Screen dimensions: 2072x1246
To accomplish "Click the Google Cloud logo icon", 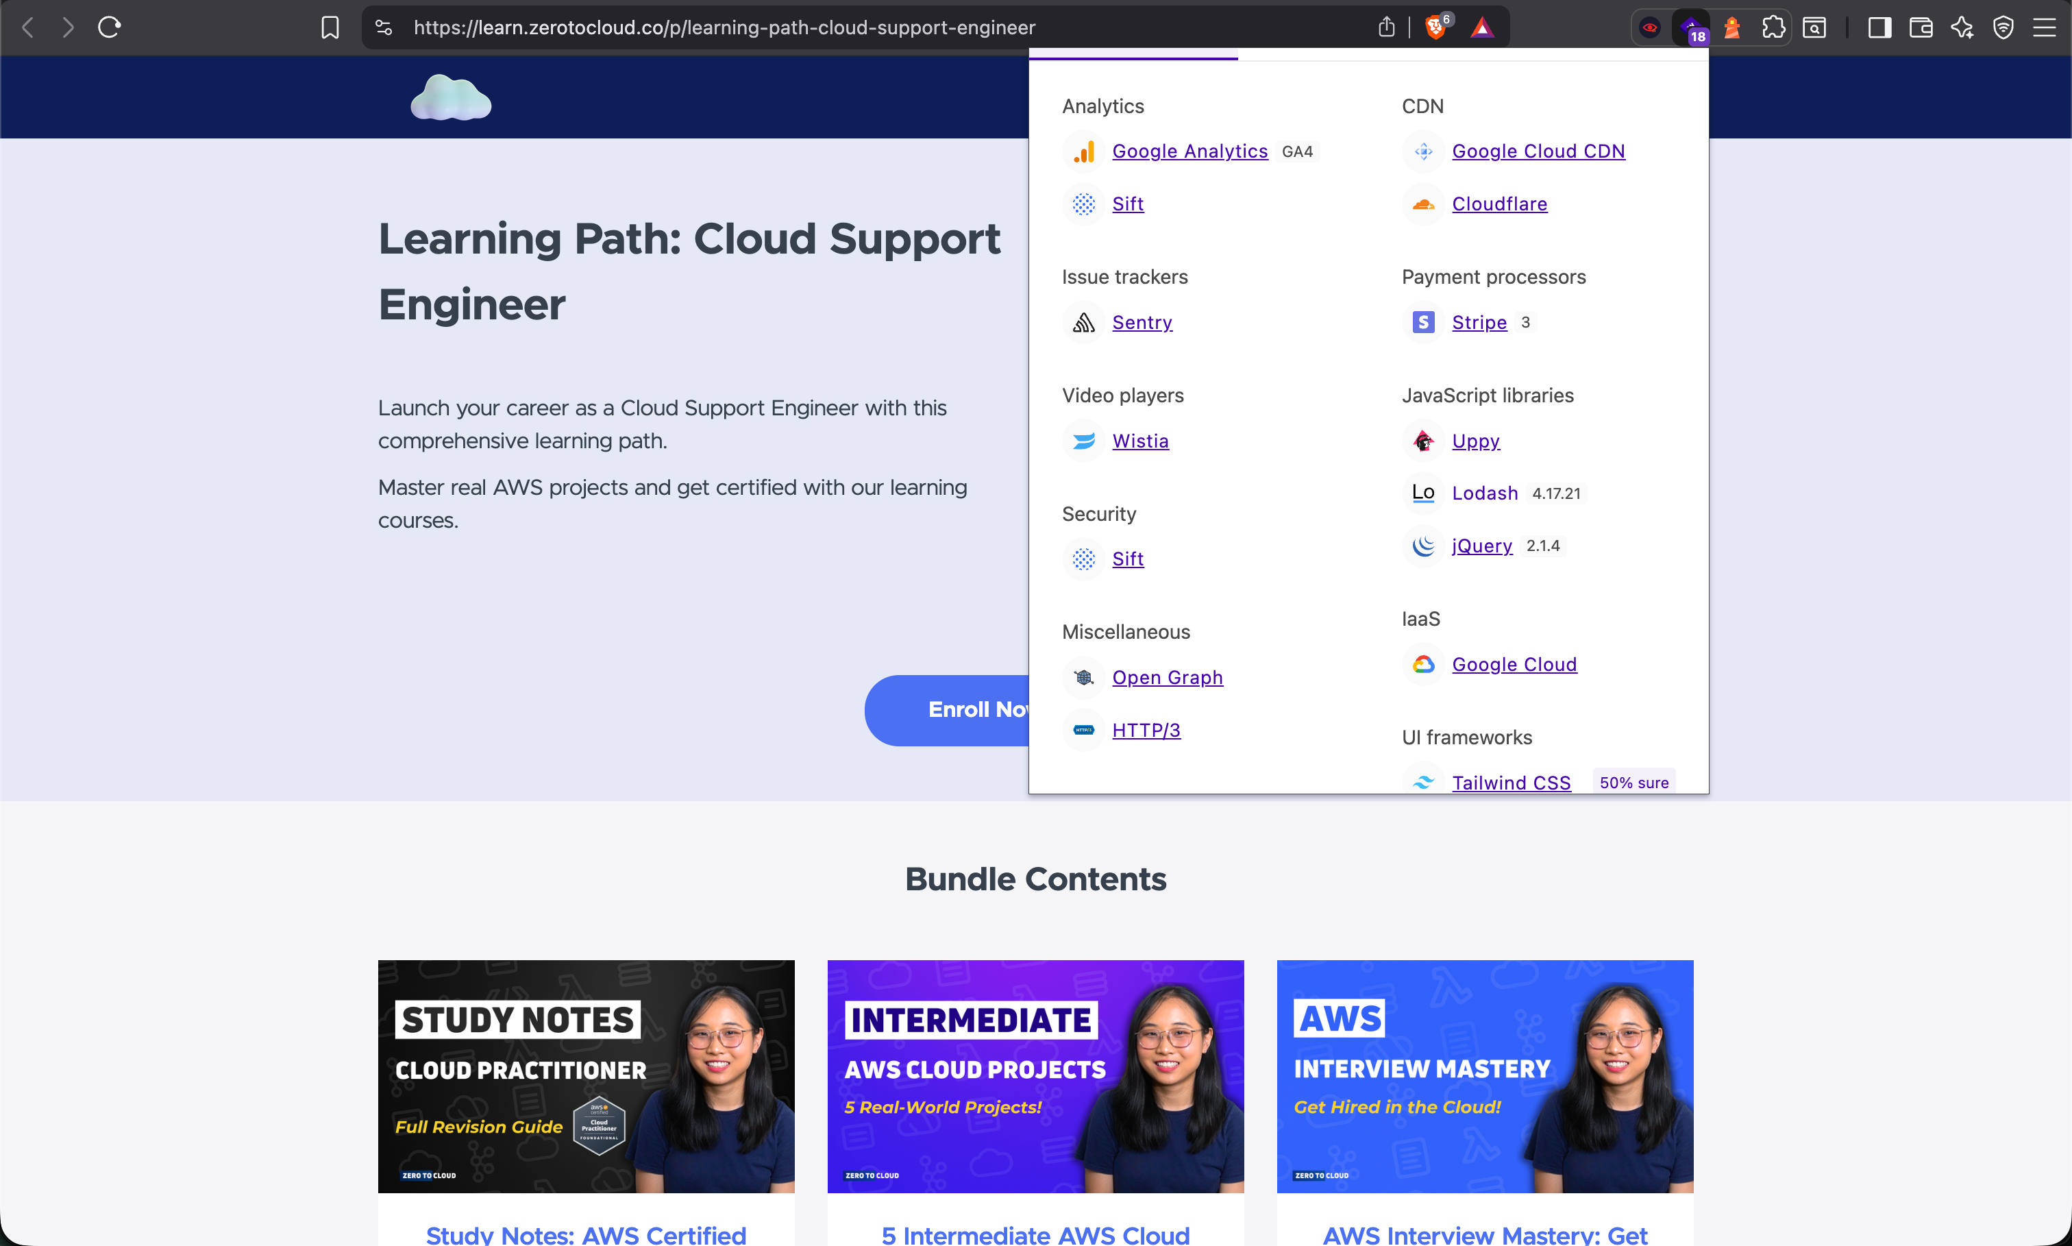I will (x=1423, y=664).
